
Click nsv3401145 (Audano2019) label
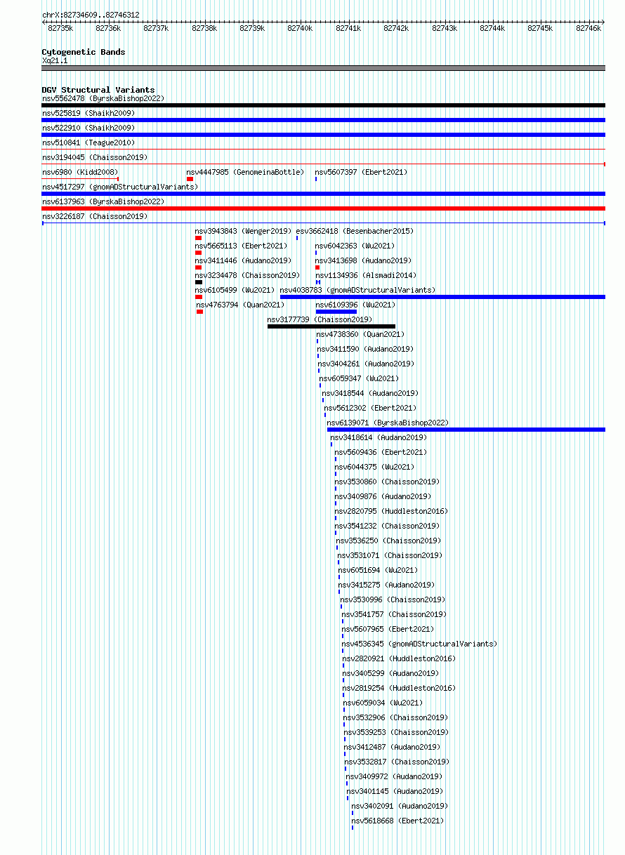point(395,791)
